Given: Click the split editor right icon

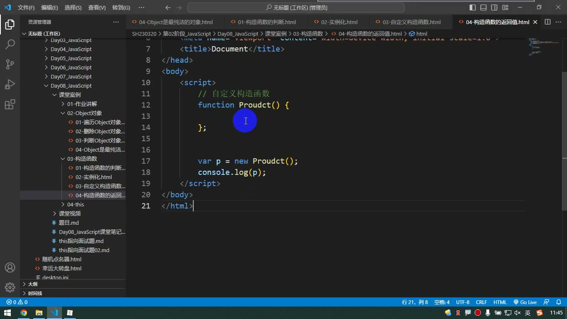Looking at the screenshot, I should (547, 22).
